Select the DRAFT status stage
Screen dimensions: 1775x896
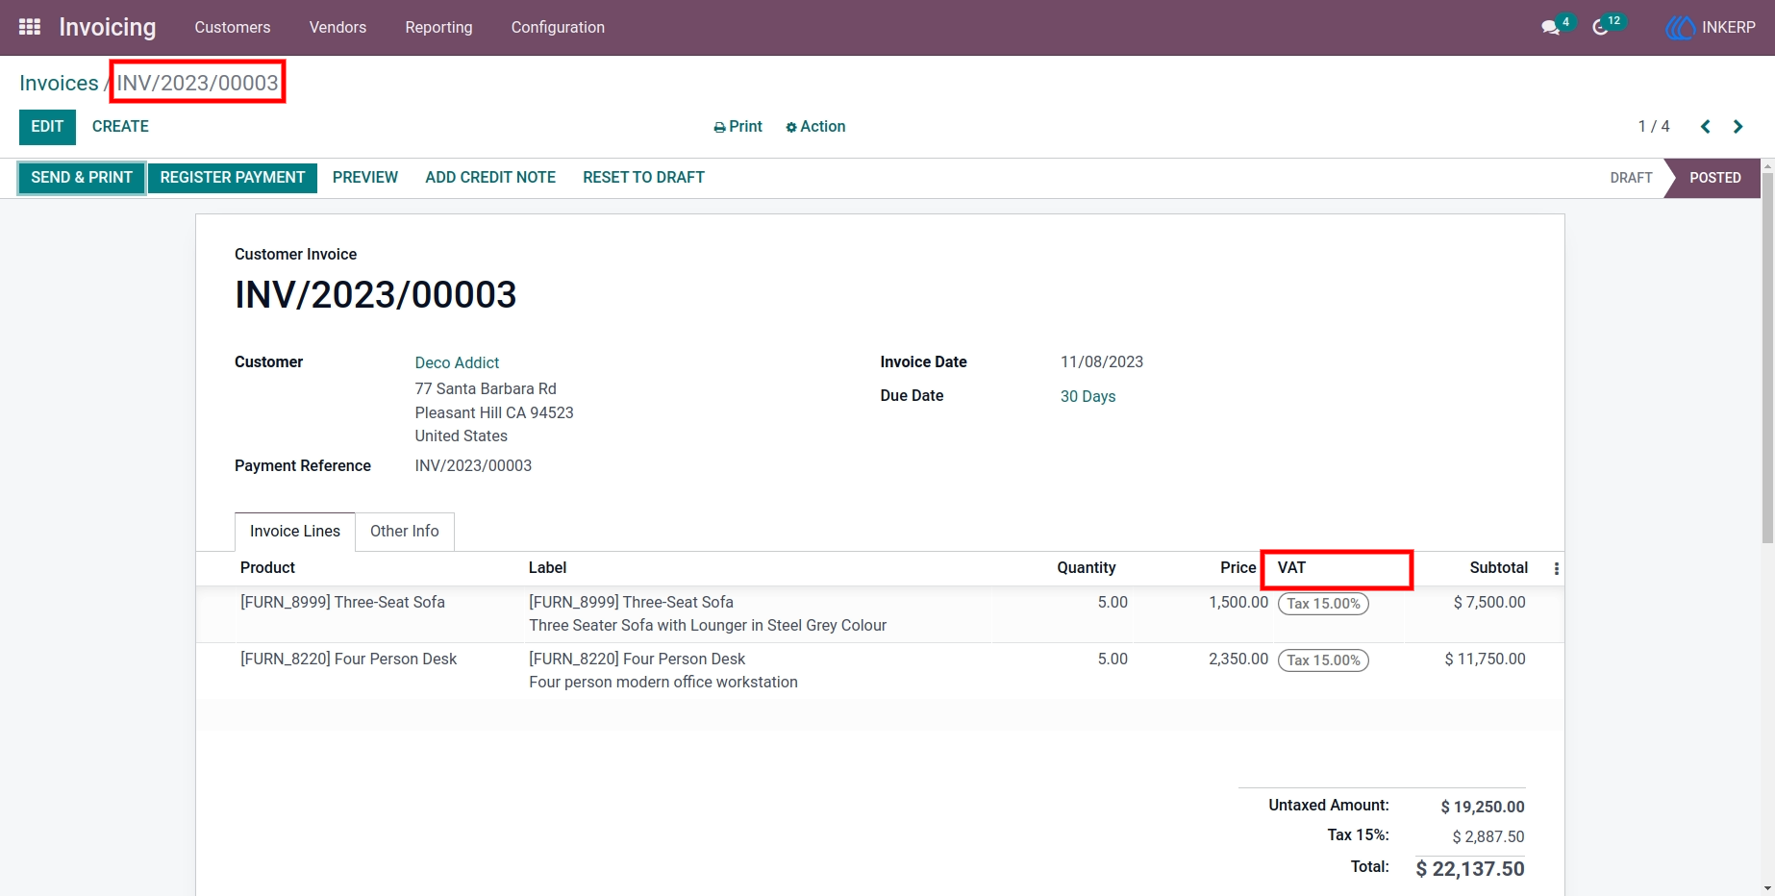(1631, 178)
